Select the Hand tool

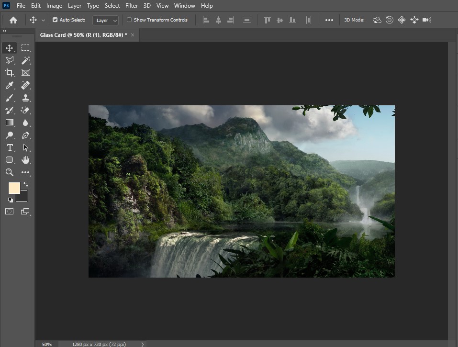(x=25, y=160)
